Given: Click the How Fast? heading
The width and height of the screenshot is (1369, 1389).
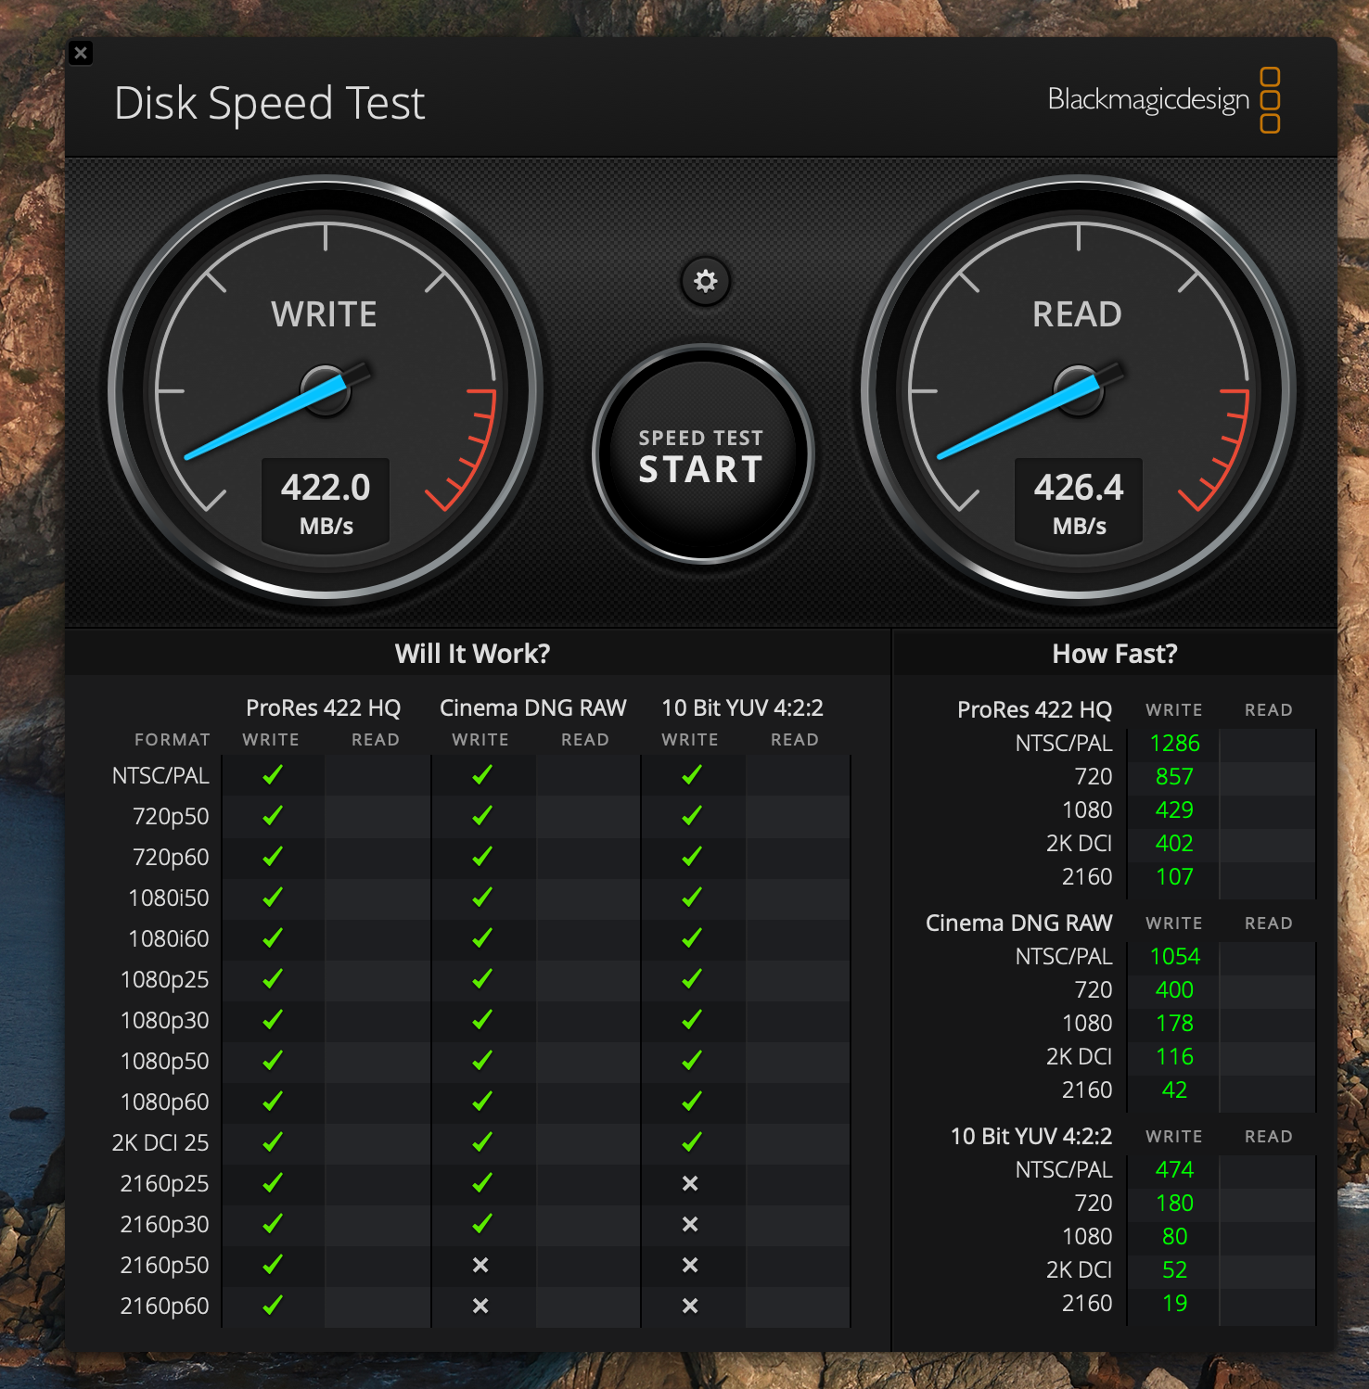Looking at the screenshot, I should pos(1115,654).
